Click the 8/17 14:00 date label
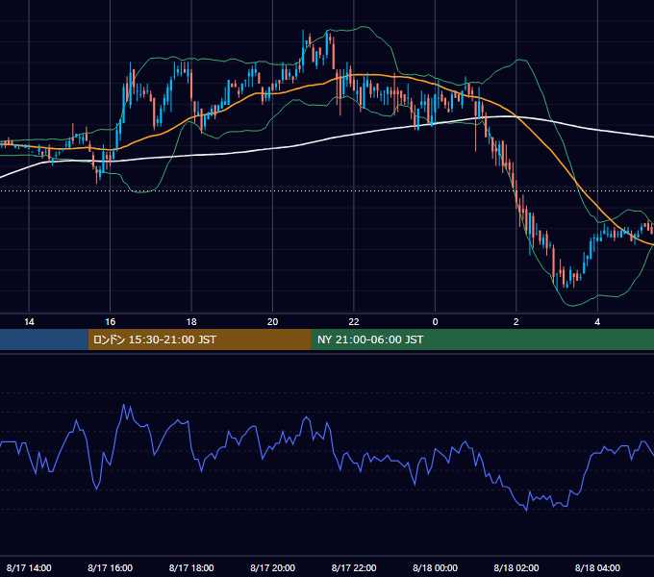The width and height of the screenshot is (654, 577). point(29,567)
